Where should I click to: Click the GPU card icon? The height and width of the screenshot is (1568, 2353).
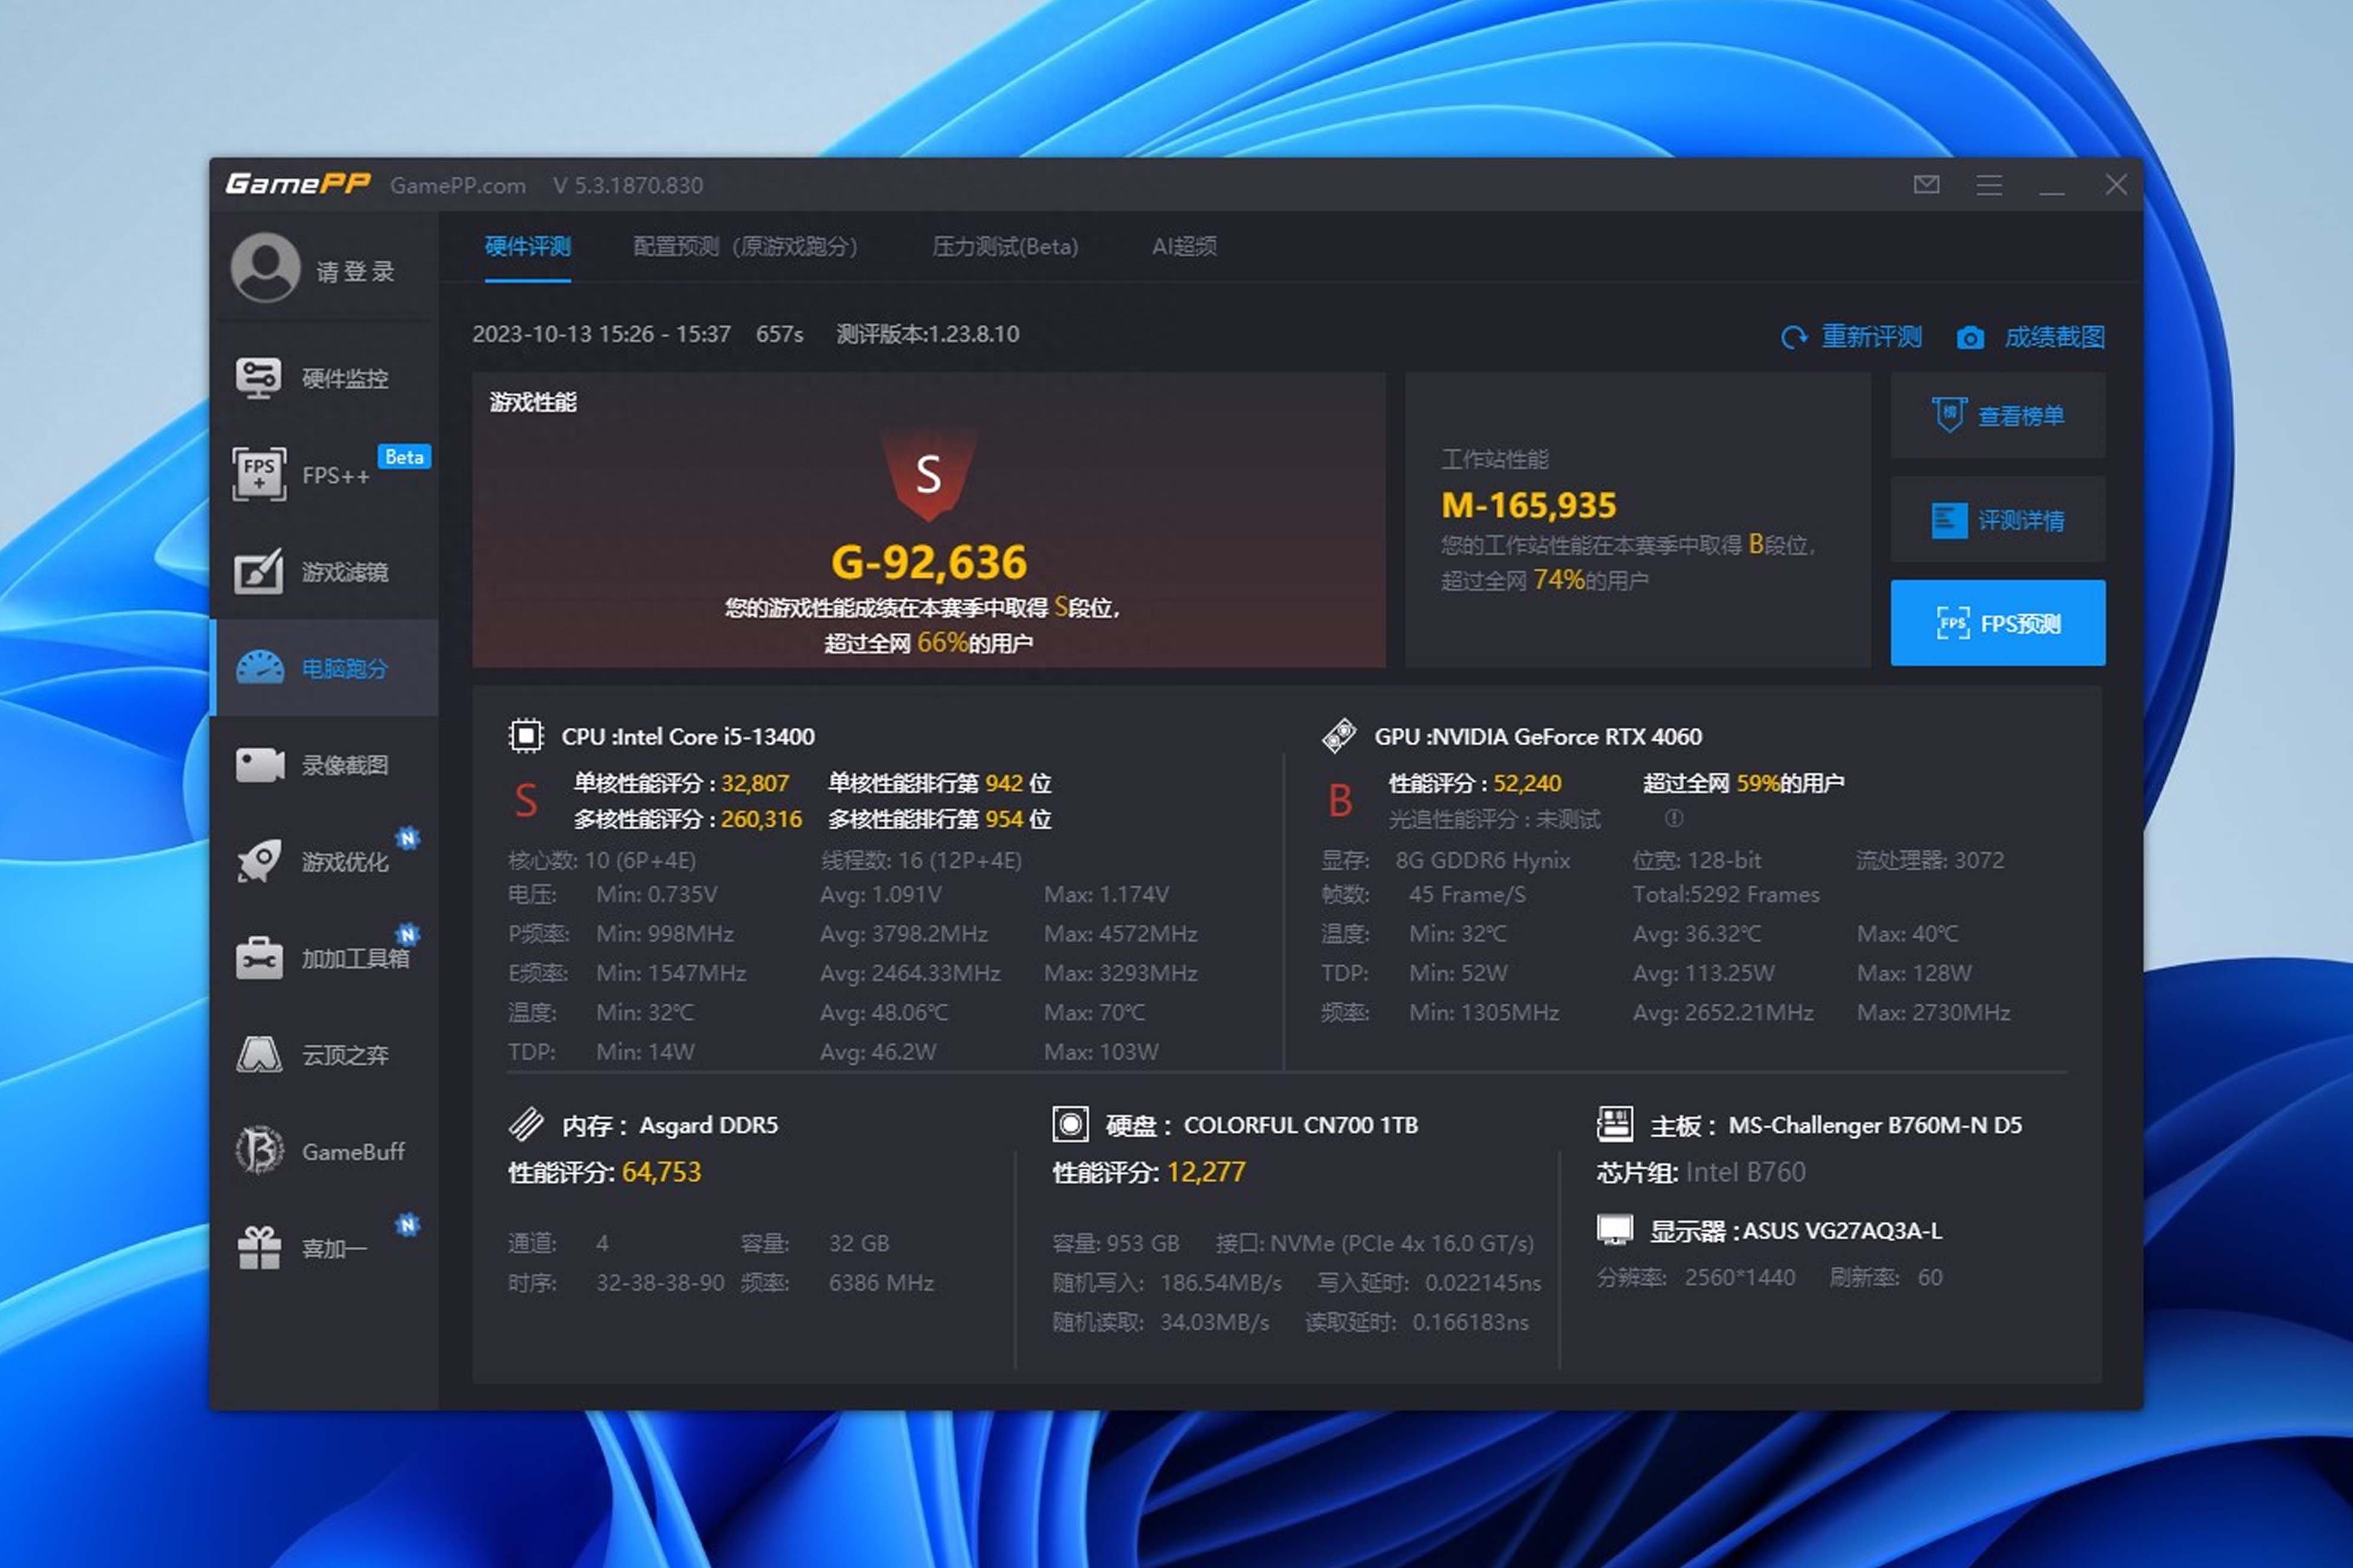(1339, 736)
